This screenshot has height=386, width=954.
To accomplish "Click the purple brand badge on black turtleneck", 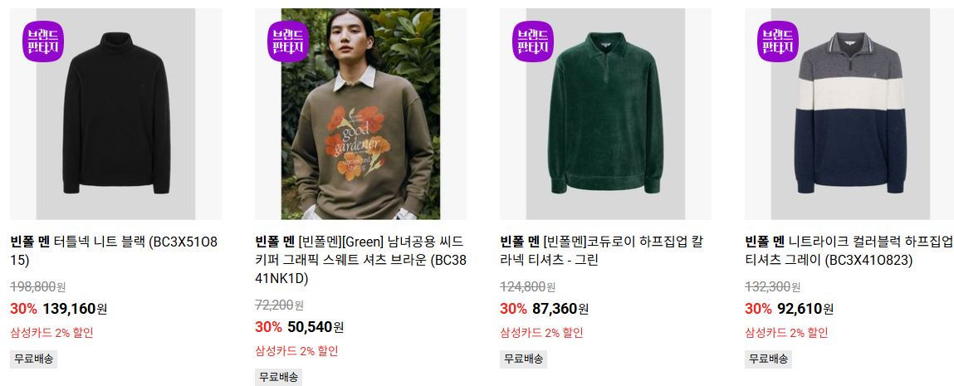I will (x=43, y=42).
